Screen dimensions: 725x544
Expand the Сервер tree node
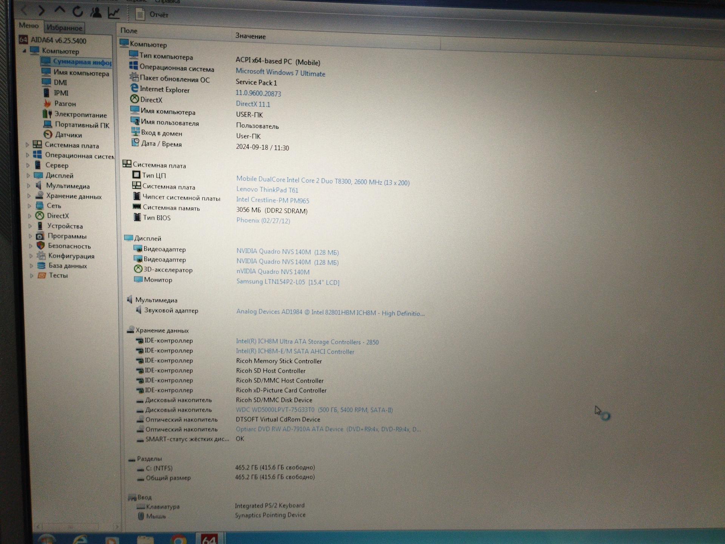28,165
